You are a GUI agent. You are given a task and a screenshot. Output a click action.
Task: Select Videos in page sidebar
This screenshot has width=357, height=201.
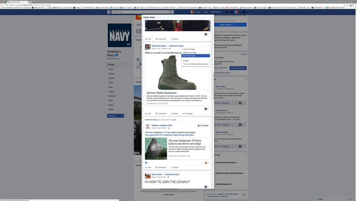[111, 92]
